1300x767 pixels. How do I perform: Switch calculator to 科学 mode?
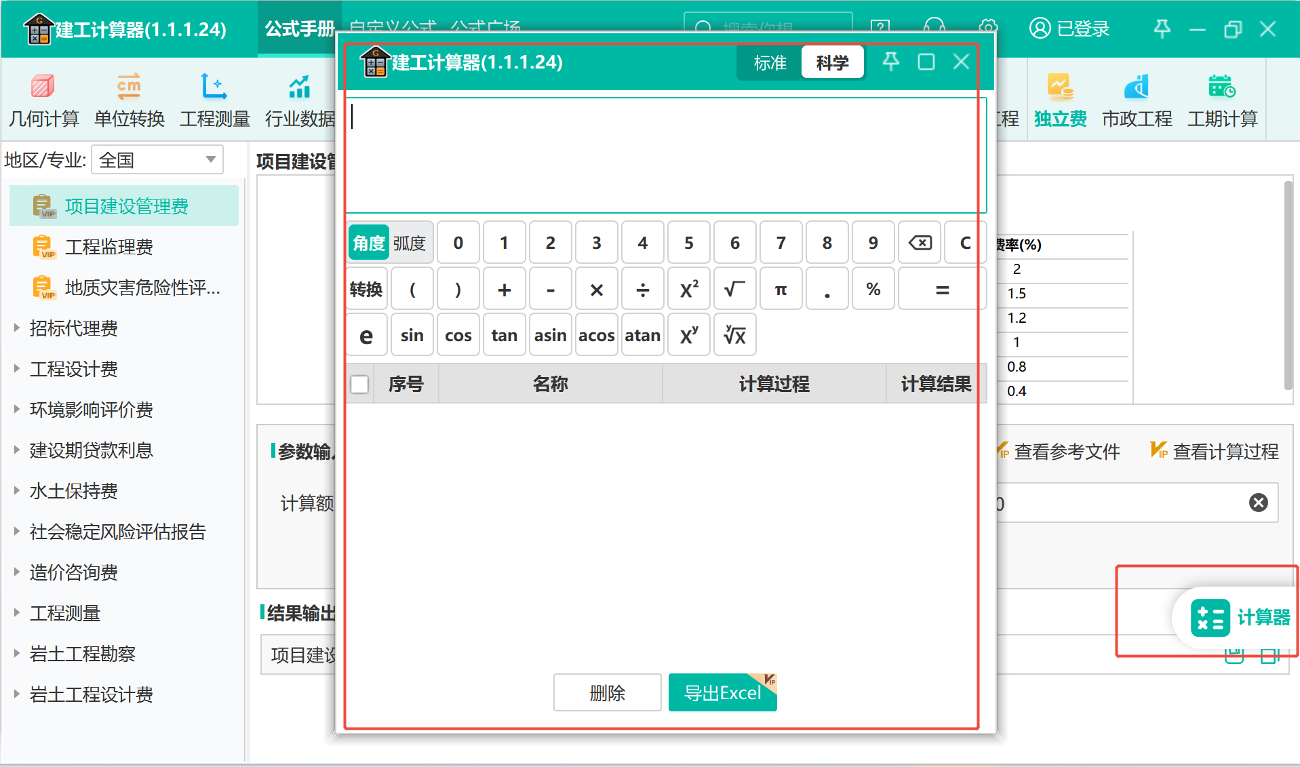[832, 63]
